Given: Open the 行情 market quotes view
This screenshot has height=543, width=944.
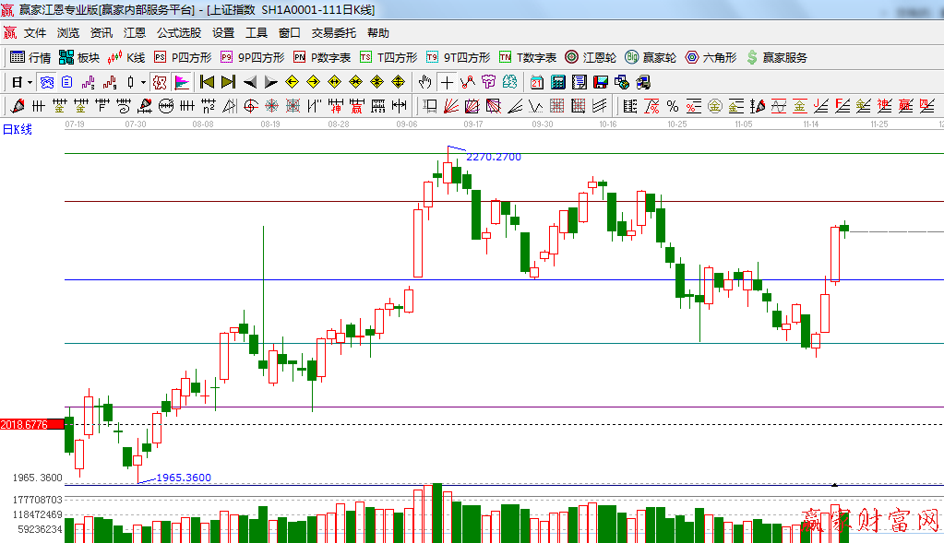Looking at the screenshot, I should coord(30,57).
